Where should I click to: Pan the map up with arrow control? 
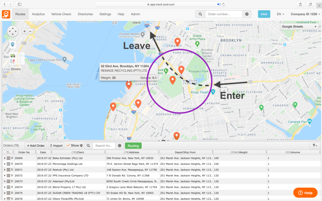click(12, 28)
